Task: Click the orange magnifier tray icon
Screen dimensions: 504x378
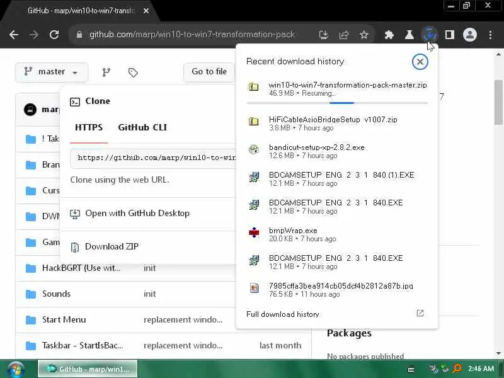Action: pyautogui.click(x=457, y=369)
